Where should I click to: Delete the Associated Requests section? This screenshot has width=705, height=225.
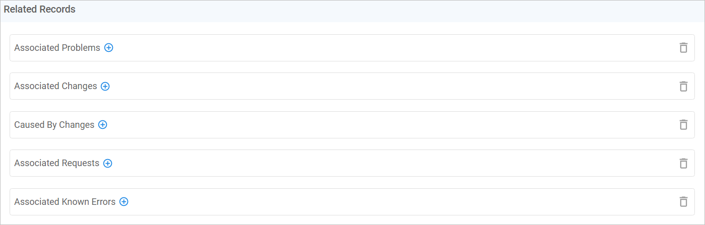683,163
